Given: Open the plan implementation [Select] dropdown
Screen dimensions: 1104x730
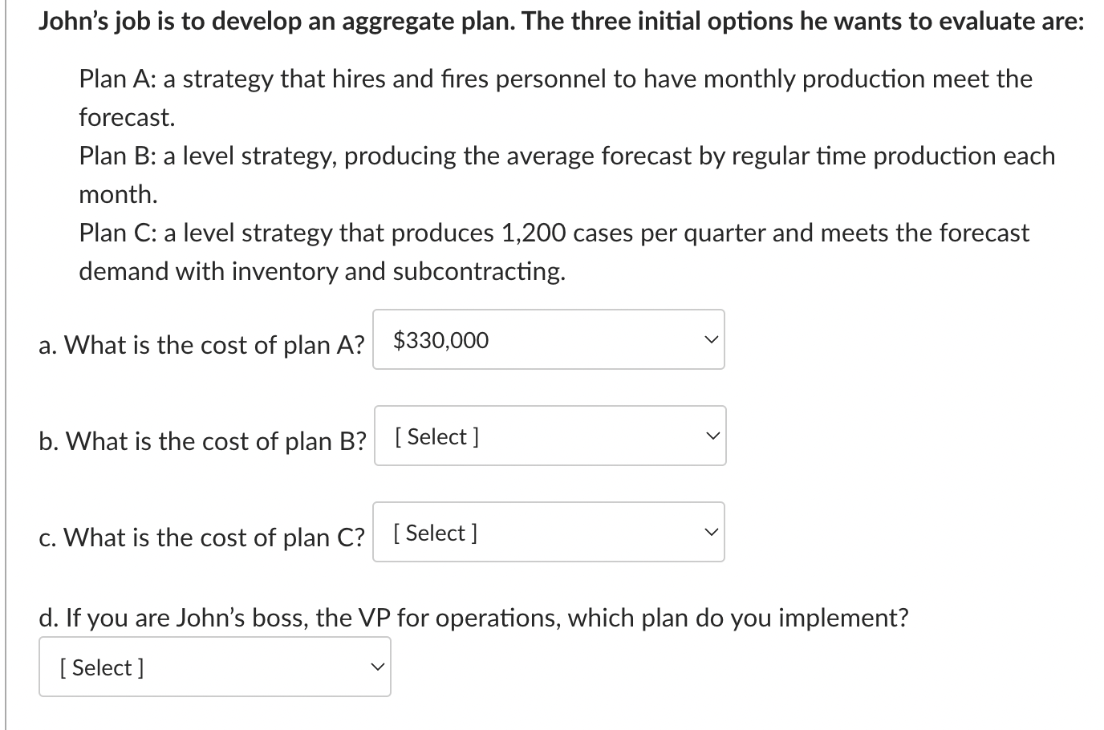Looking at the screenshot, I should point(213,666).
